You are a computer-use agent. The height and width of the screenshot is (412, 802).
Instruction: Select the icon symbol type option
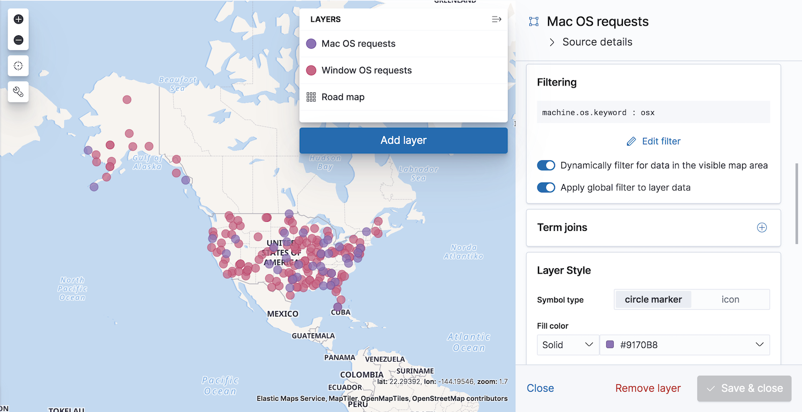click(x=730, y=299)
